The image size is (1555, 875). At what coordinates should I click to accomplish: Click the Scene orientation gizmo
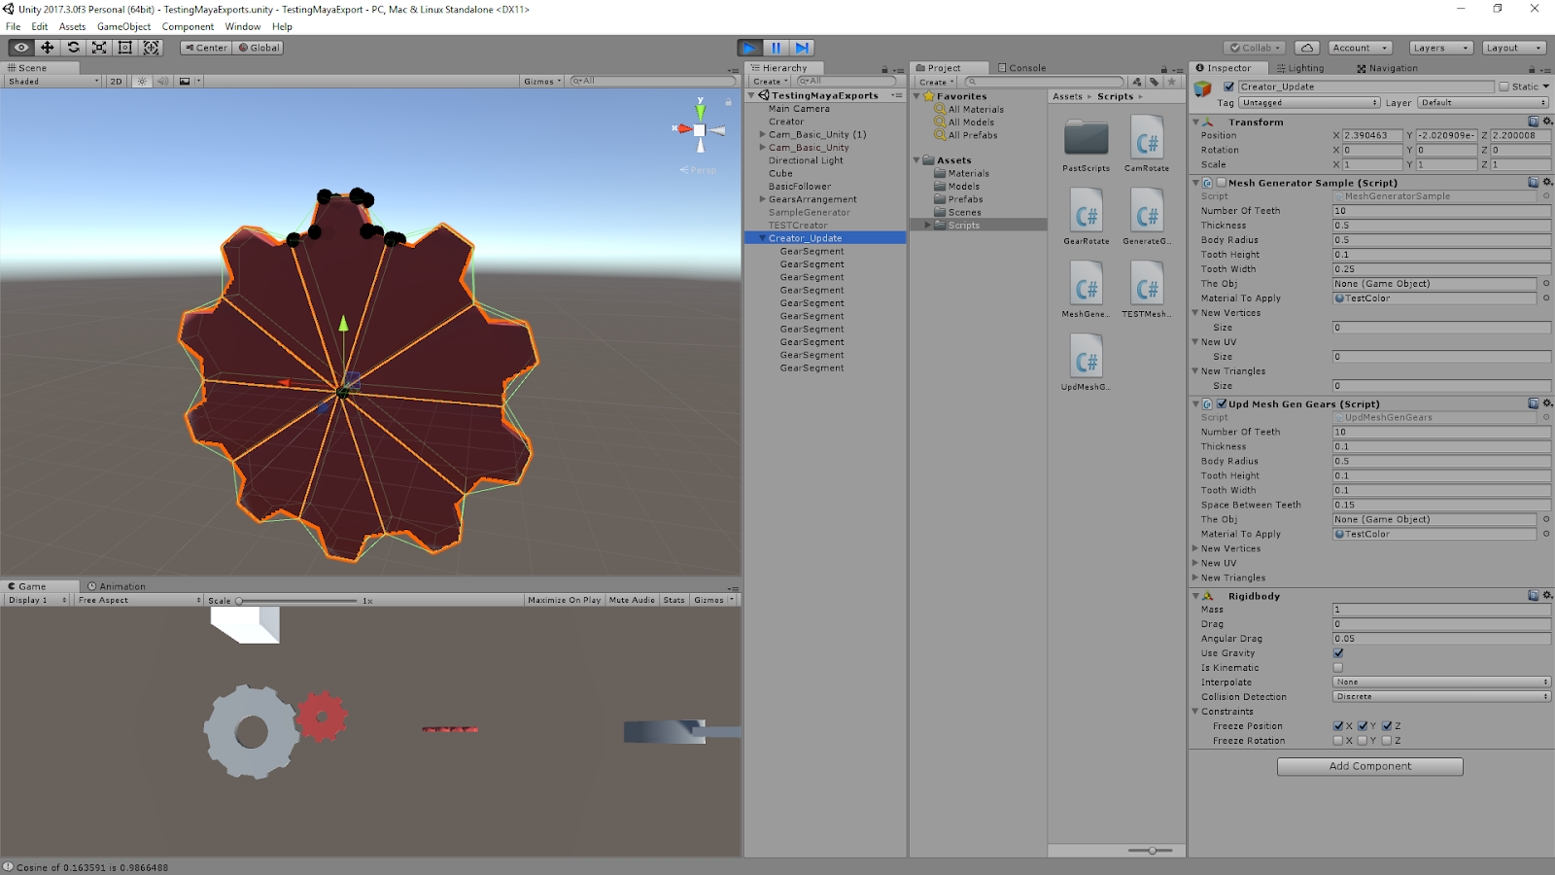700,129
